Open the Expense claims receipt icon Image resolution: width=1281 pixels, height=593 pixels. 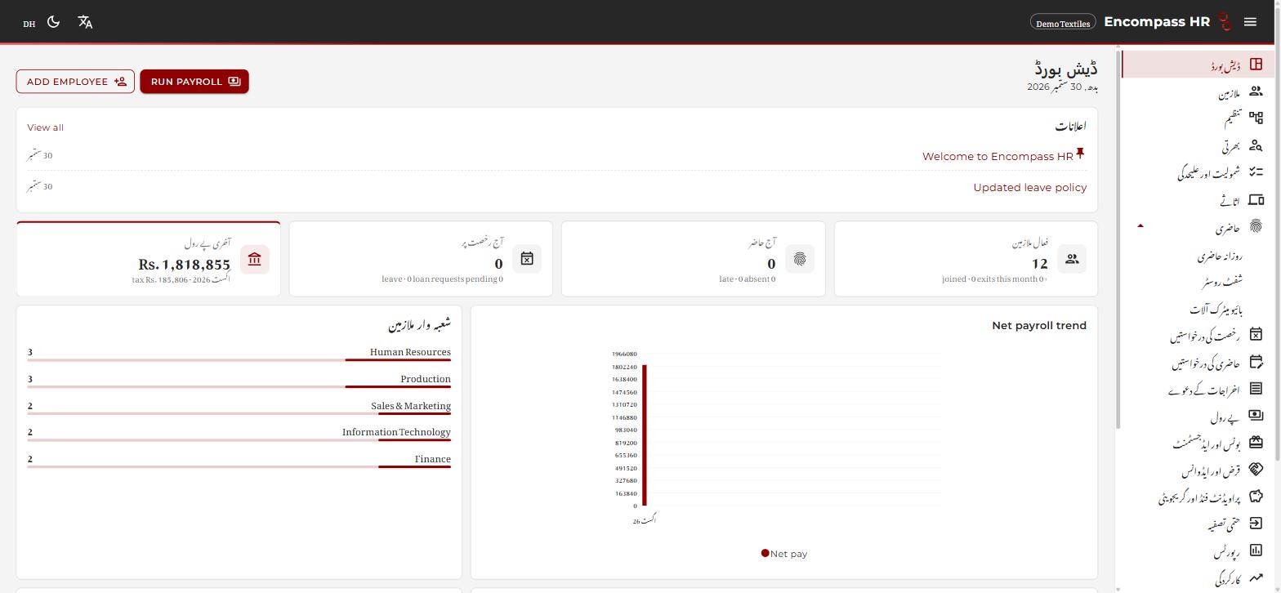click(x=1256, y=389)
